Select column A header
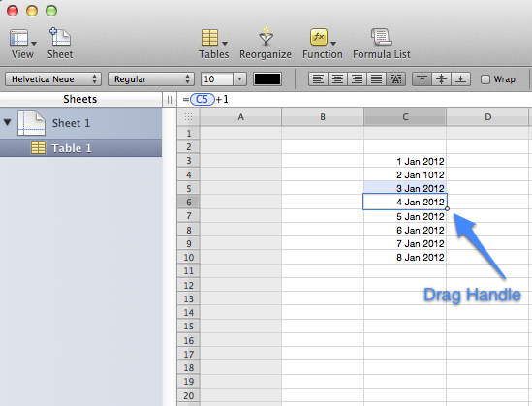This screenshot has width=532, height=406. (240, 117)
